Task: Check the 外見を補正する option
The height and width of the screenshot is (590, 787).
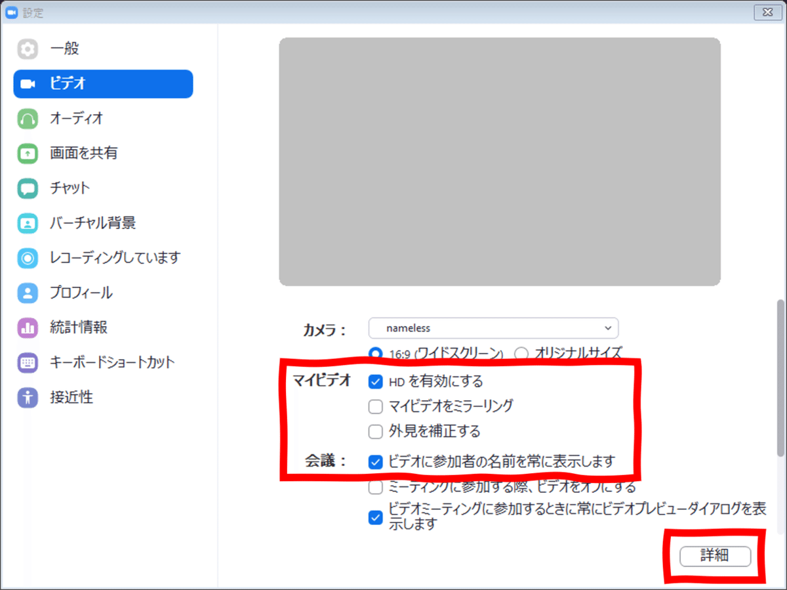Action: [375, 432]
